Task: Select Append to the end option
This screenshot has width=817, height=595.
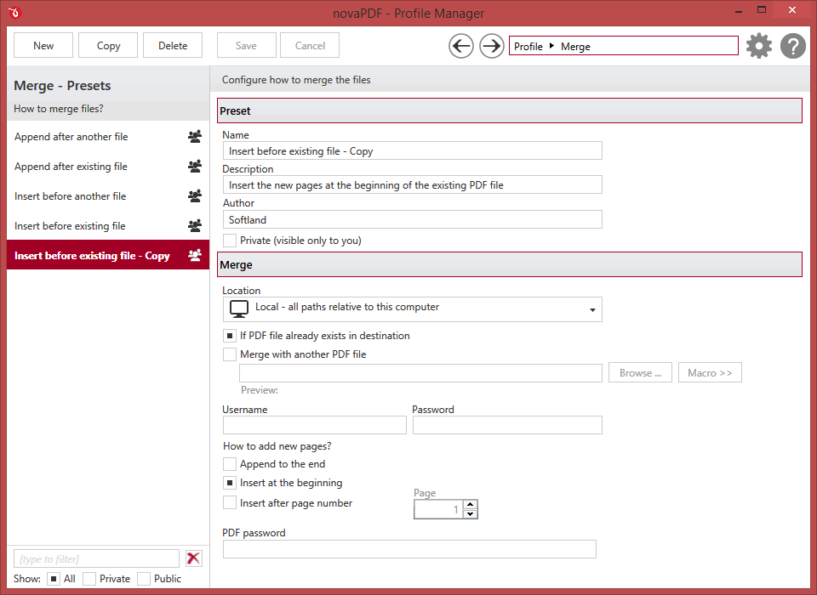Action: coord(229,464)
